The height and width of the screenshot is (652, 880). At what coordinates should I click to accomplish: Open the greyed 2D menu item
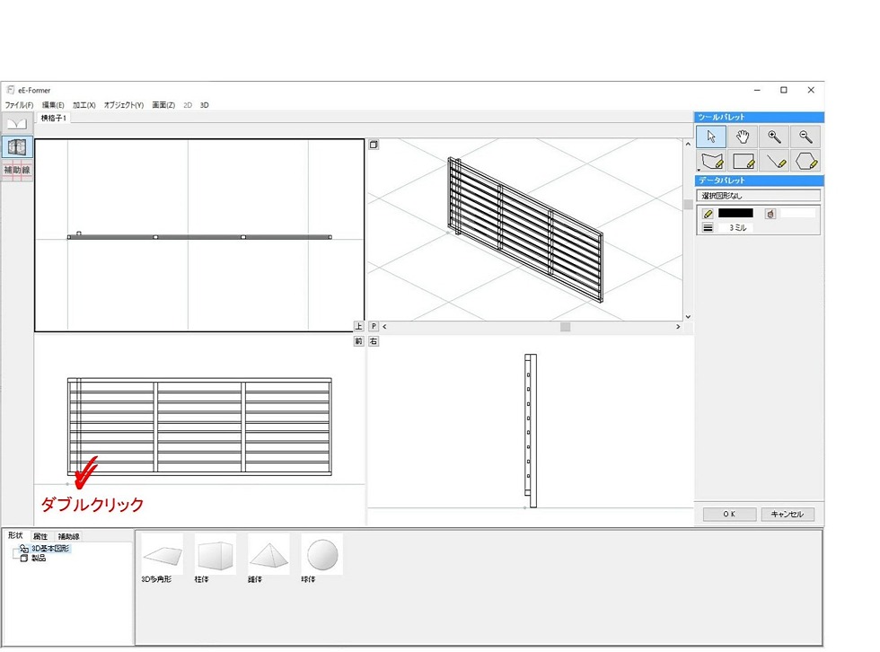(188, 105)
